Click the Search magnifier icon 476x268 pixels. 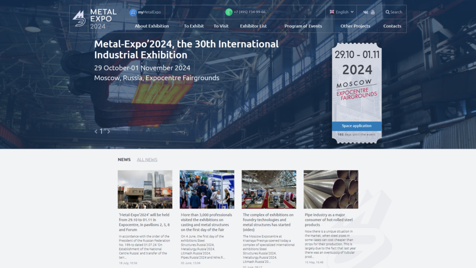tap(387, 12)
